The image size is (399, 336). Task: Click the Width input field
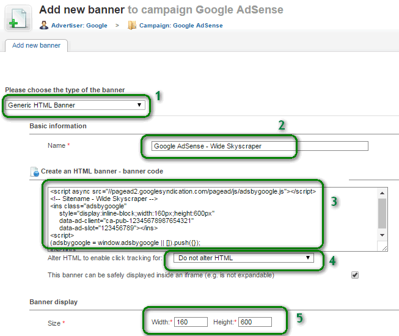(191, 322)
